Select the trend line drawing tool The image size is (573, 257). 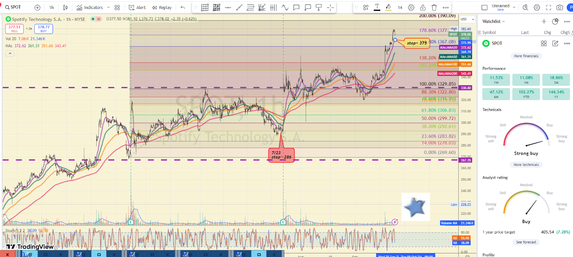tap(239, 8)
